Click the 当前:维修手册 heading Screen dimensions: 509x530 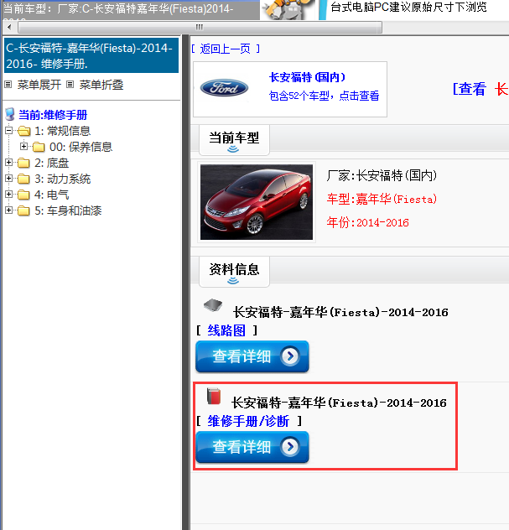click(53, 115)
